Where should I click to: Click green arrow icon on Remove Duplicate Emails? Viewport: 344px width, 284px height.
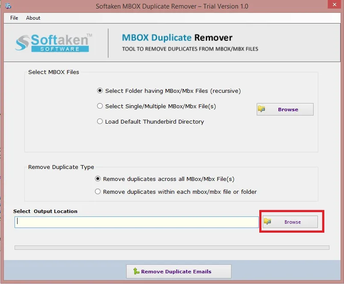click(x=136, y=271)
